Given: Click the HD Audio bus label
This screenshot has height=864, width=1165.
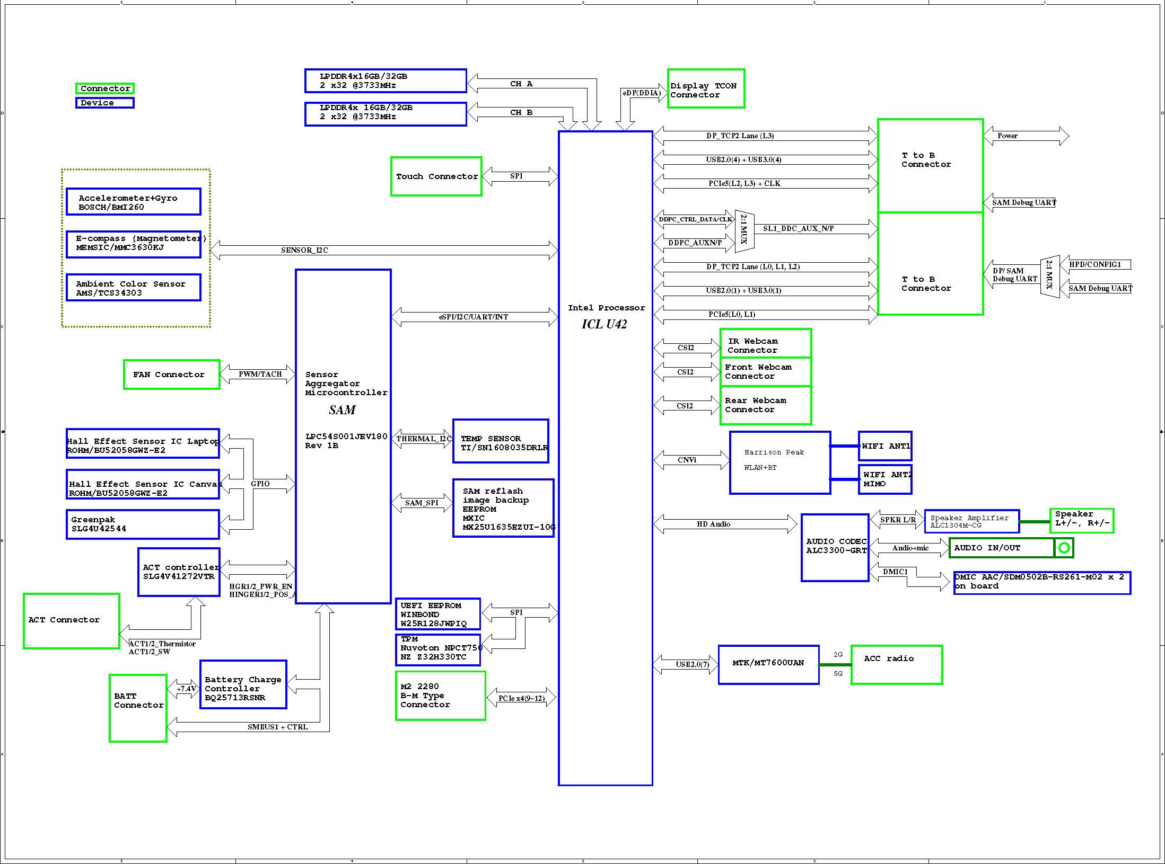Looking at the screenshot, I should pyautogui.click(x=713, y=524).
